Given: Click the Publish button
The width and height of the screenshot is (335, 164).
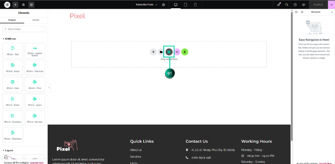Looking at the screenshot, I should [x=318, y=5].
